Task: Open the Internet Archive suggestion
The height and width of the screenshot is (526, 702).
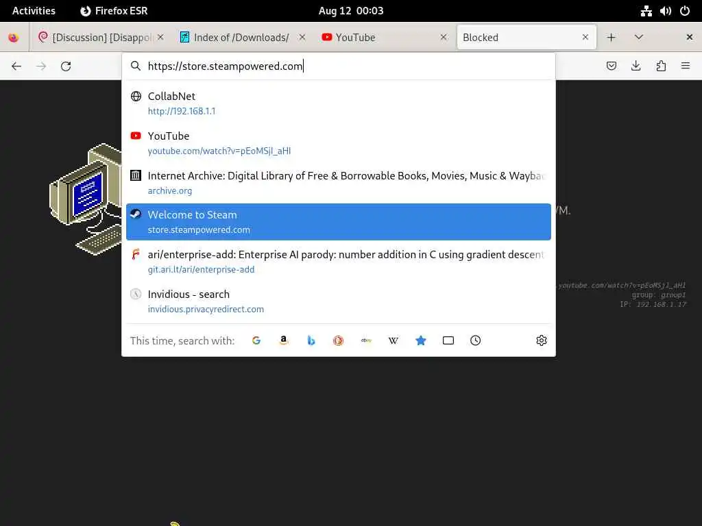Action: click(x=339, y=182)
